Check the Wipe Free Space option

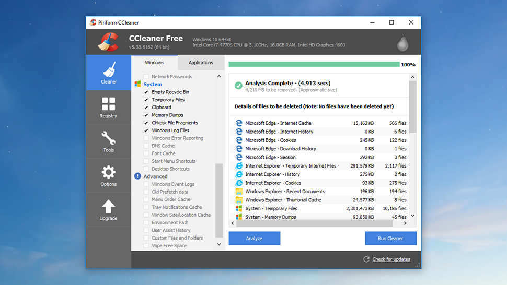click(146, 246)
